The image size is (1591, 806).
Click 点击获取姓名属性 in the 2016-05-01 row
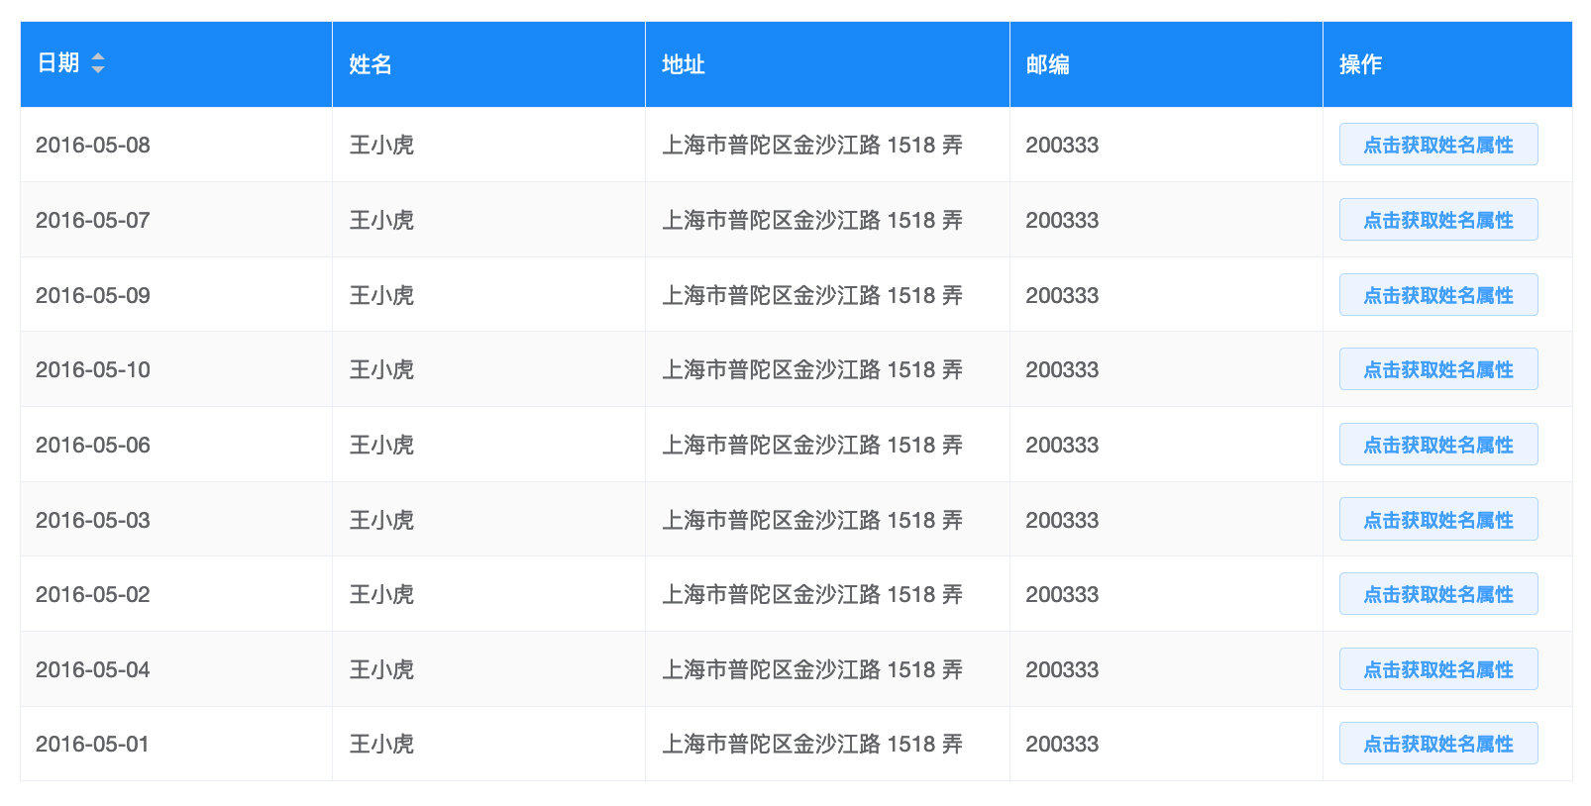tap(1438, 744)
